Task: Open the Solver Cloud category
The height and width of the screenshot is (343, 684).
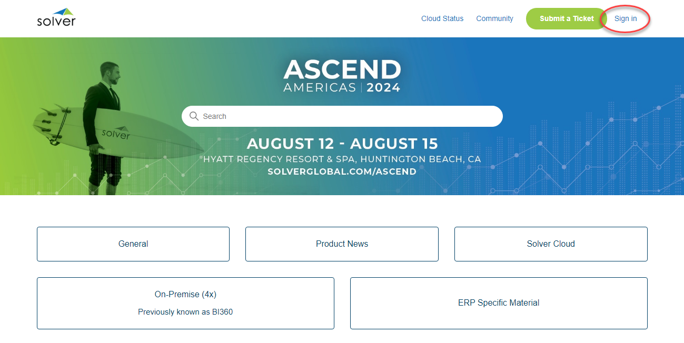Action: click(551, 244)
